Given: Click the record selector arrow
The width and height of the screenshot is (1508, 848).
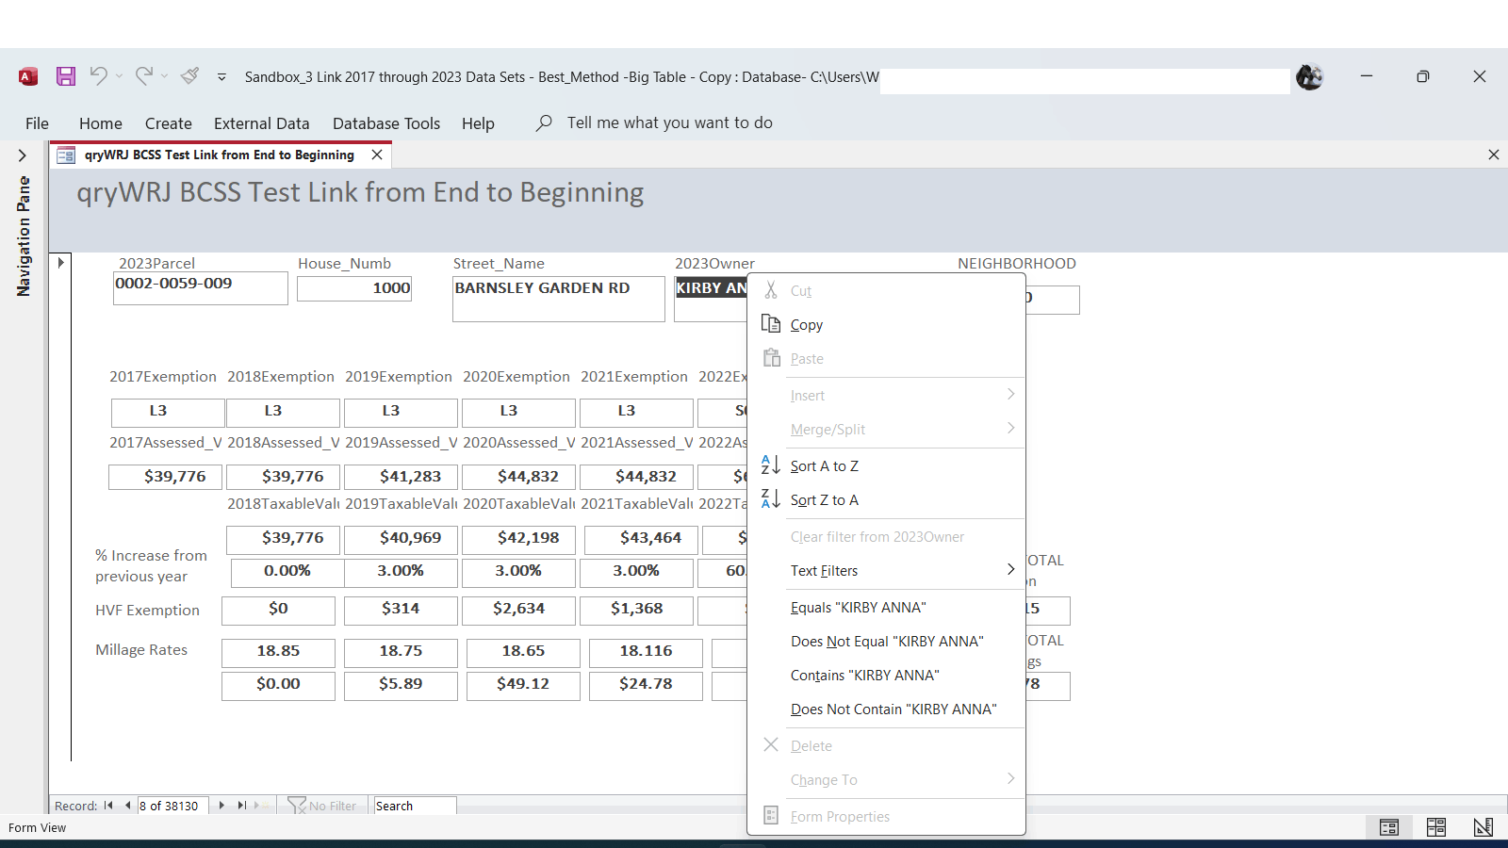Looking at the screenshot, I should (x=60, y=263).
